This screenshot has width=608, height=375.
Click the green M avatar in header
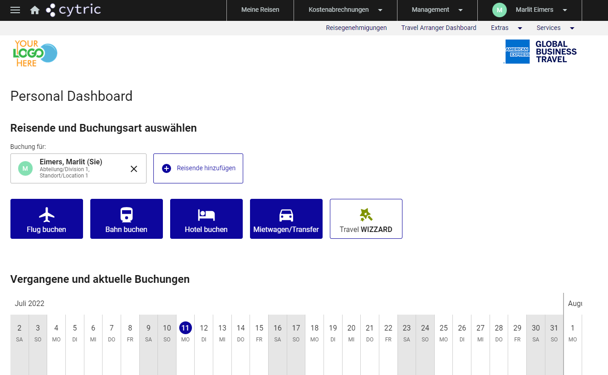(x=499, y=10)
